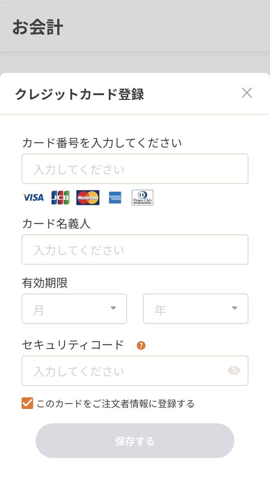Click the orange question mark icon
This screenshot has height=502, width=270.
coord(141,345)
